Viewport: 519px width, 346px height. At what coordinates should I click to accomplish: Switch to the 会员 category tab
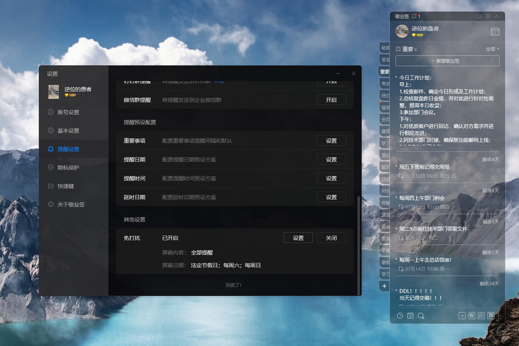point(385,119)
